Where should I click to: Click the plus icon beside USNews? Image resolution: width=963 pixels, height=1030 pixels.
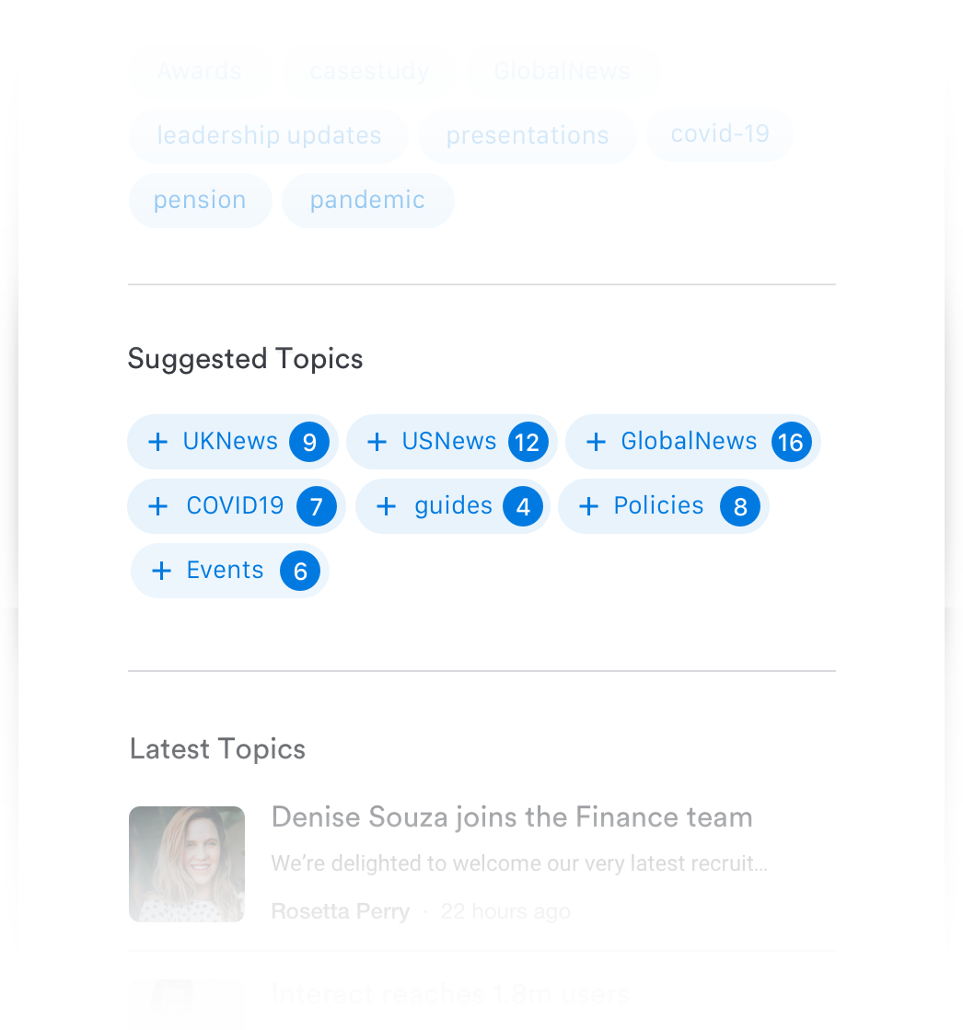tap(377, 442)
